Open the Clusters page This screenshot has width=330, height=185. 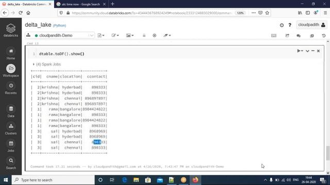(11, 128)
